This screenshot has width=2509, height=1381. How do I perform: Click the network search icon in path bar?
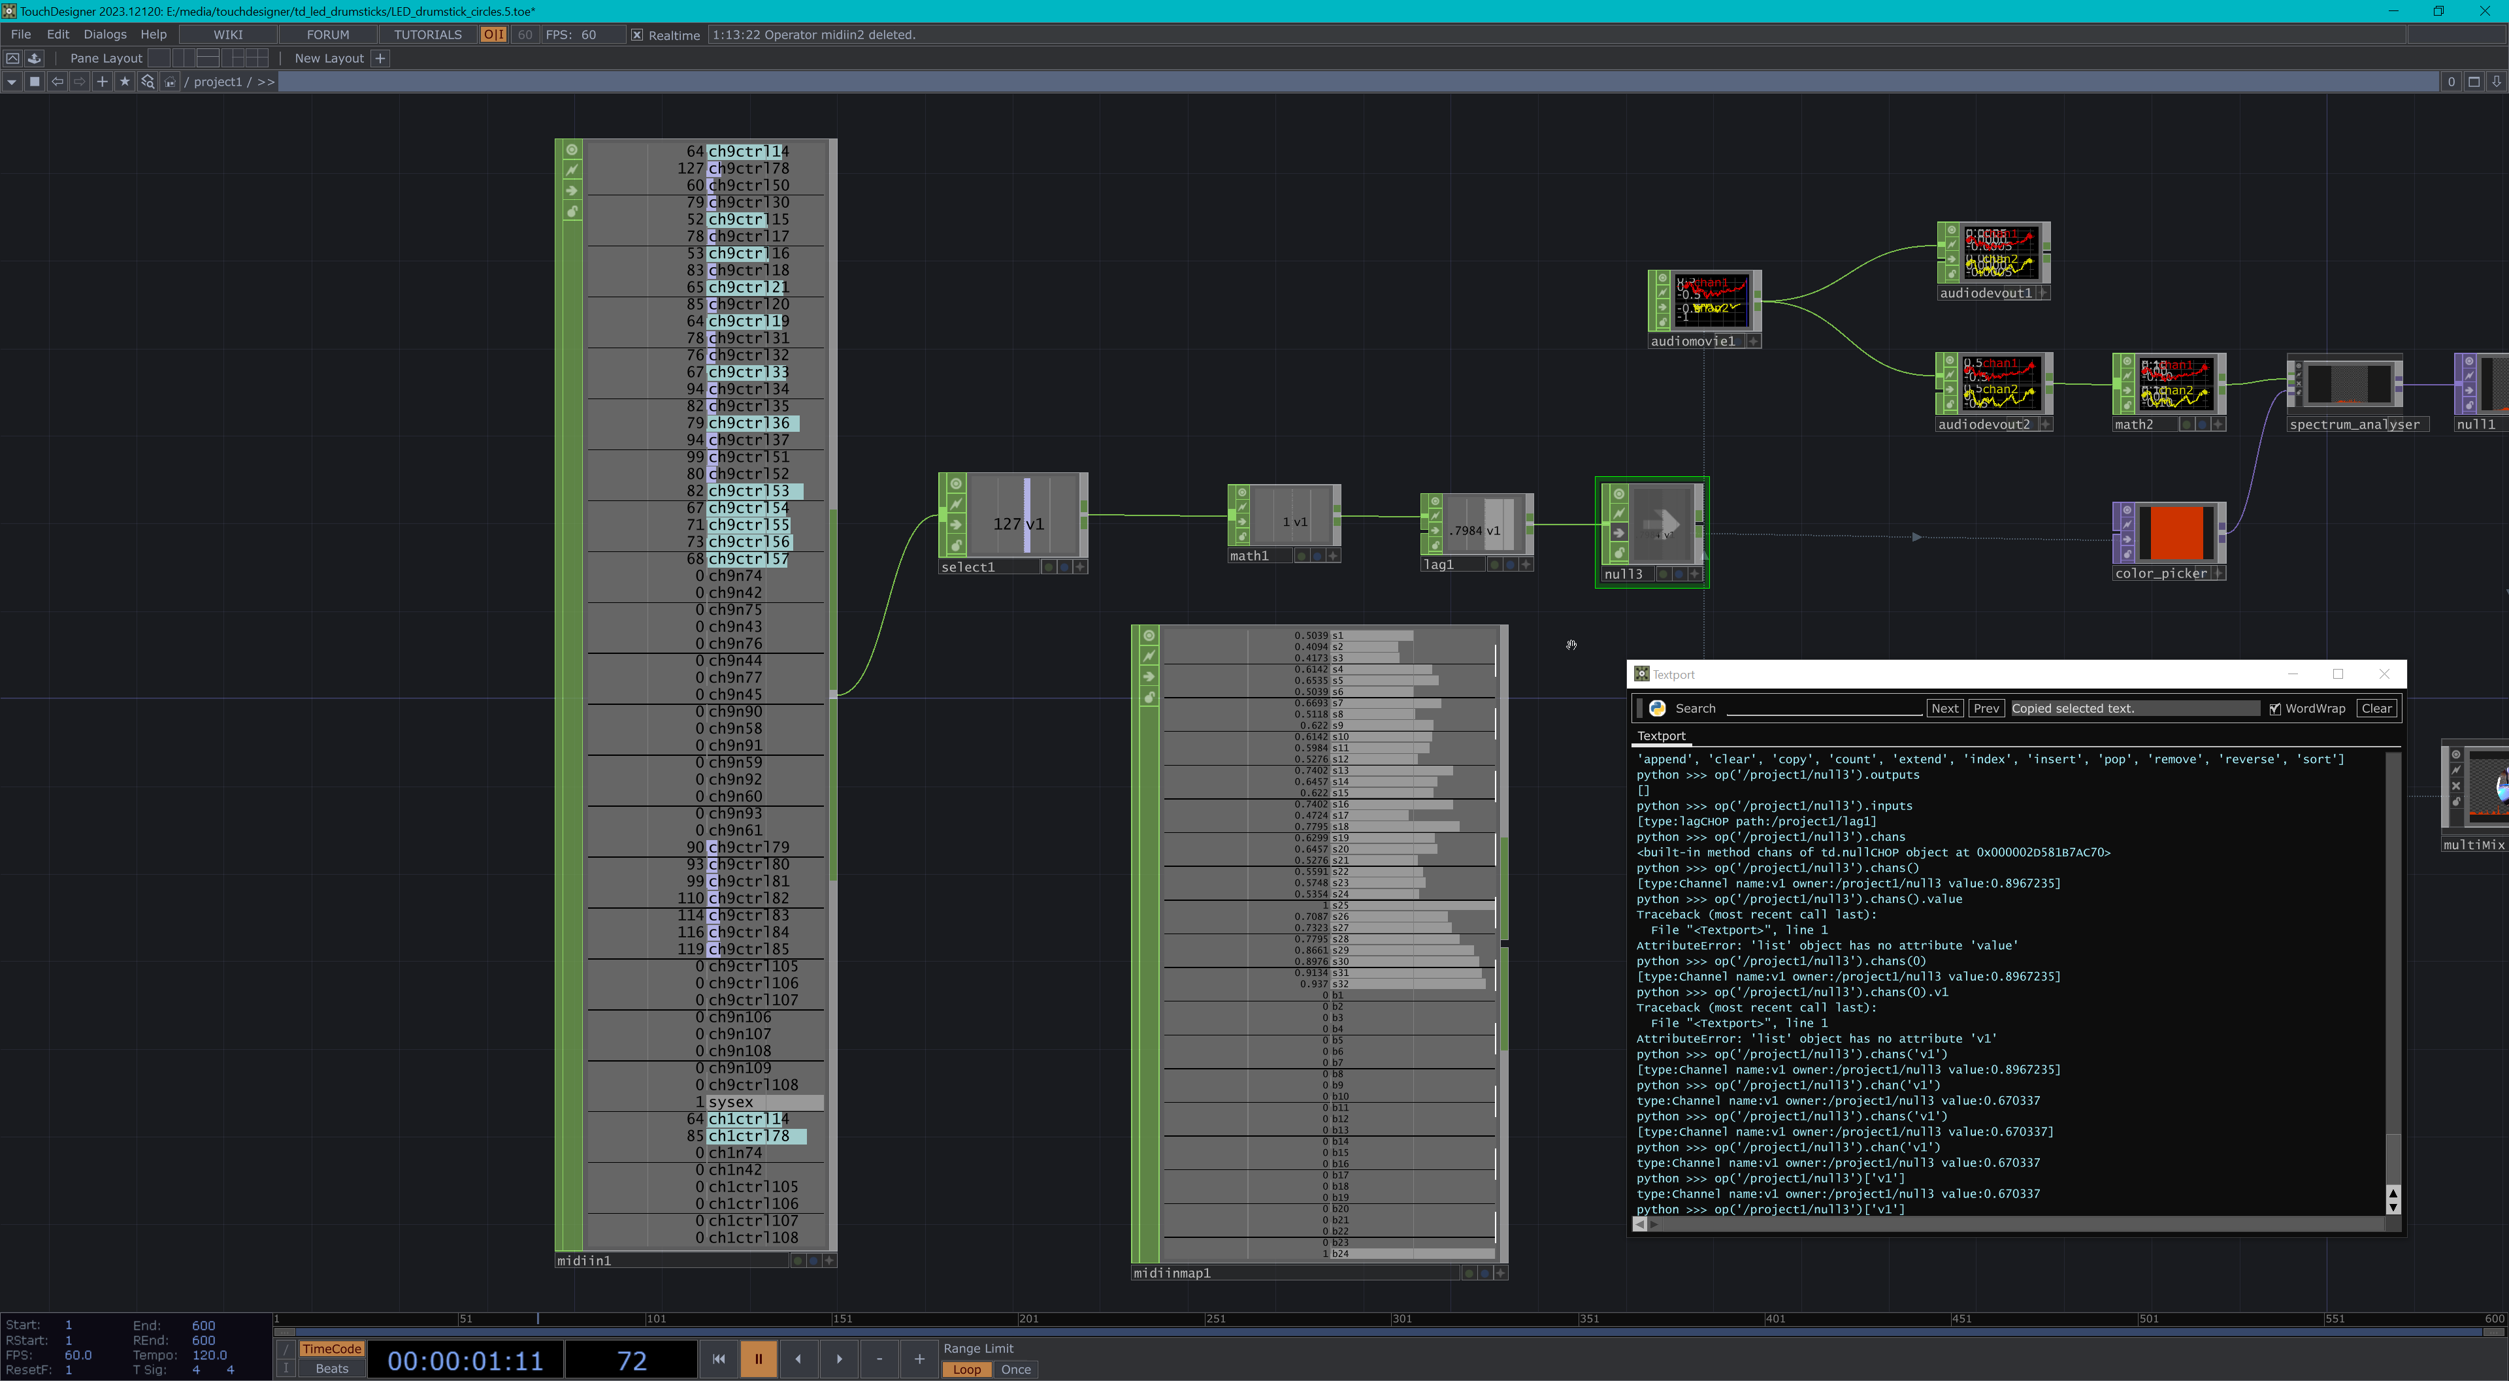click(147, 82)
